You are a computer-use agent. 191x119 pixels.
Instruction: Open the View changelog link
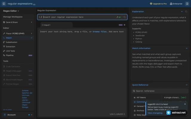pos(155,113)
